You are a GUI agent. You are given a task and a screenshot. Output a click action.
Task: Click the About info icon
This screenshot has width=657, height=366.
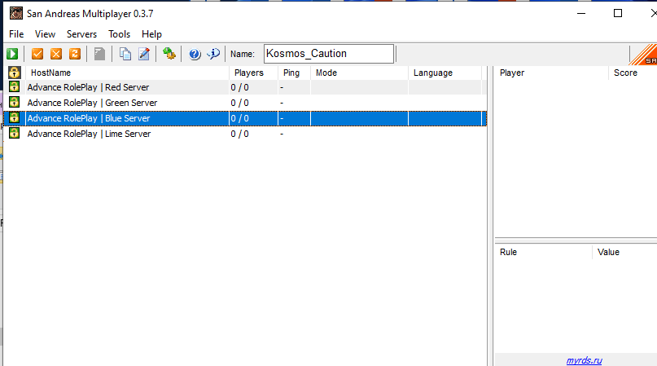(213, 54)
